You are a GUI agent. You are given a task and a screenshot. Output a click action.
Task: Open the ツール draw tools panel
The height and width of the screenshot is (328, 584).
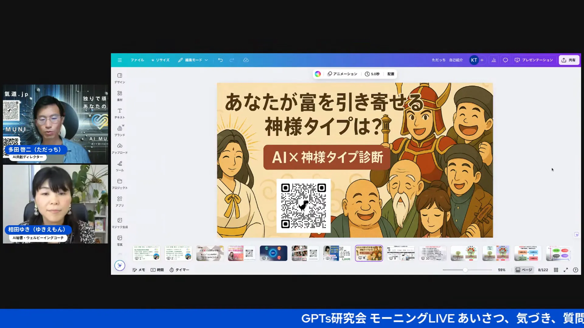click(x=120, y=166)
